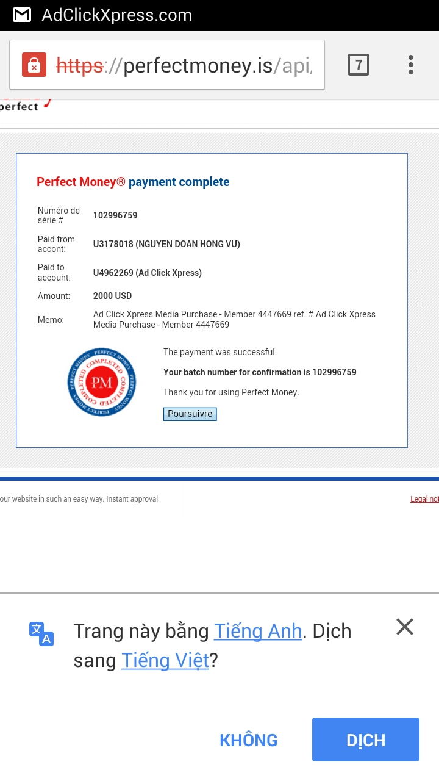Open the Tiếng Anh language link
The width and height of the screenshot is (439, 781).
point(258,631)
